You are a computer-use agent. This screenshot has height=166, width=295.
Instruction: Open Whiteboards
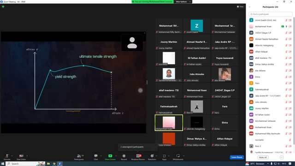[178, 157]
